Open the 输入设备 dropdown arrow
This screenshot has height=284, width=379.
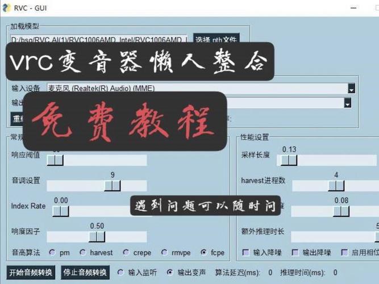351,88
